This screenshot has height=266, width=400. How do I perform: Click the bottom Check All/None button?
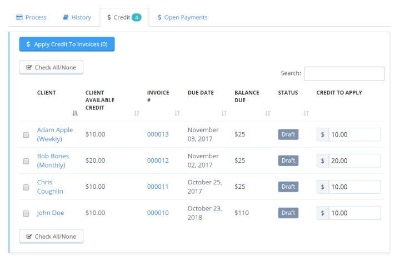51,237
